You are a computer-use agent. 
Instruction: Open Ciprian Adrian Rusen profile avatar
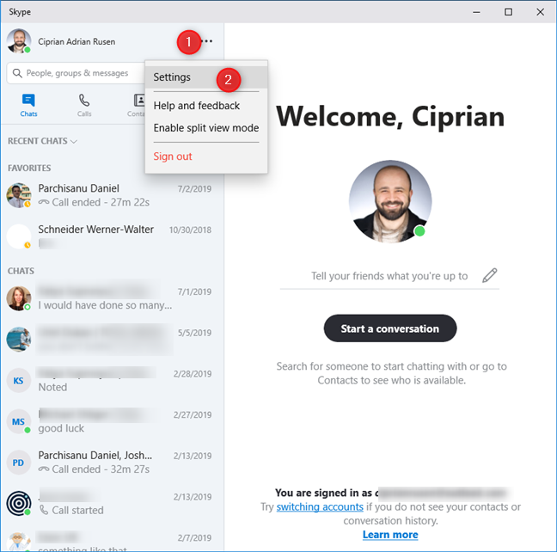(x=19, y=41)
